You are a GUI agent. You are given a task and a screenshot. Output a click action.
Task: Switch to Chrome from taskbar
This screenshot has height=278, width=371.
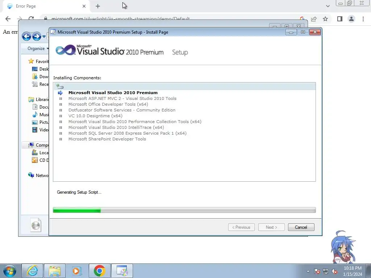[100, 271]
